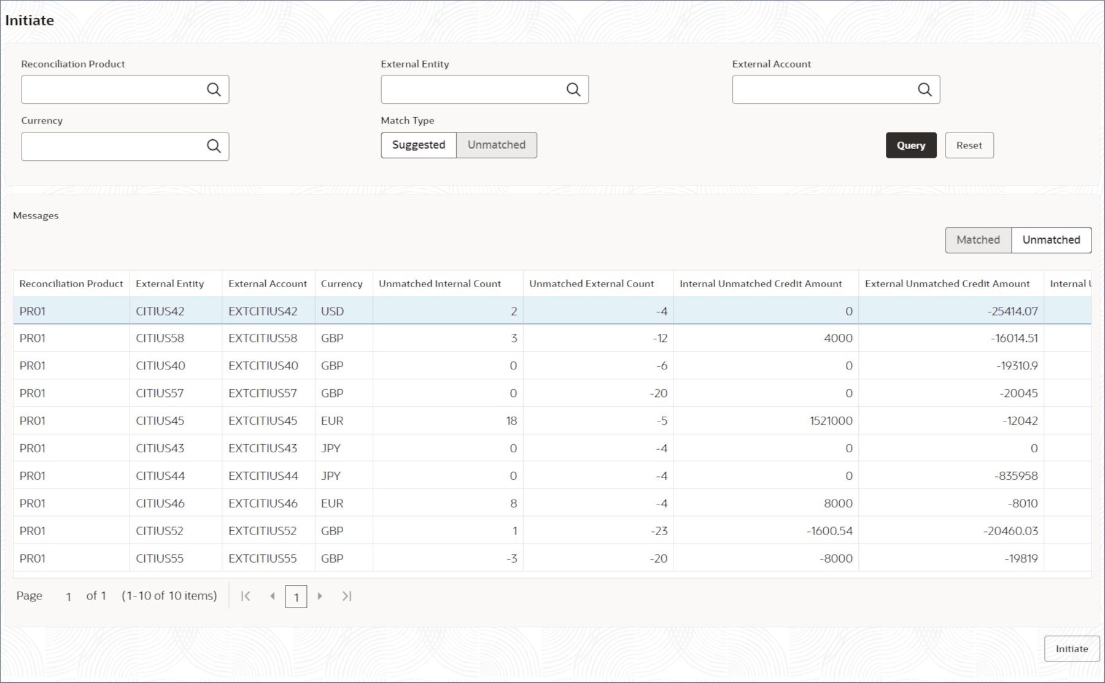Screen dimensions: 1105x683
Task: Jump to last page of results
Action: coord(347,596)
